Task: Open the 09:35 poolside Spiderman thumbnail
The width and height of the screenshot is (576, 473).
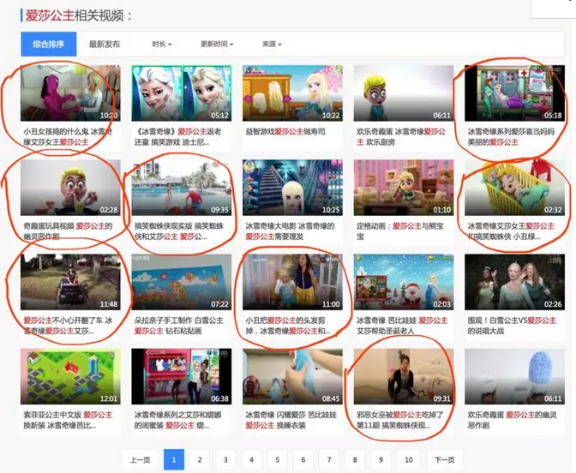Action: coord(182,188)
